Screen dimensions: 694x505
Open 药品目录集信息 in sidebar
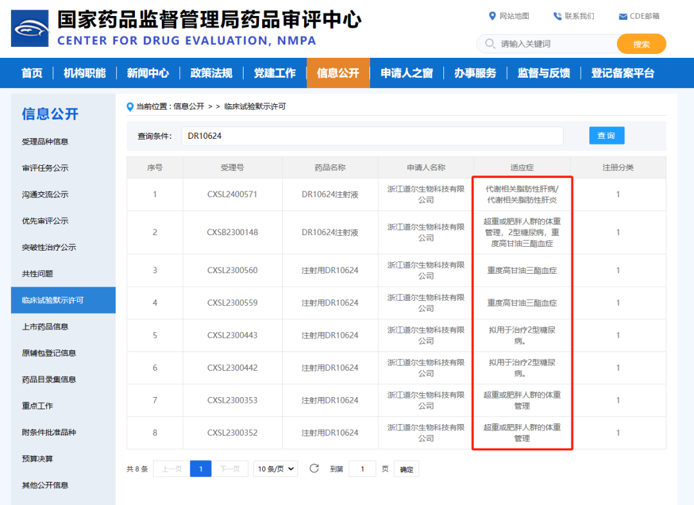point(49,379)
